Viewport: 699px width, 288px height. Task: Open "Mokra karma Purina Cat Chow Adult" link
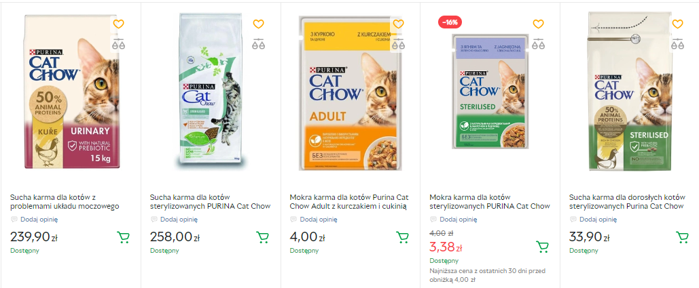[x=348, y=201]
